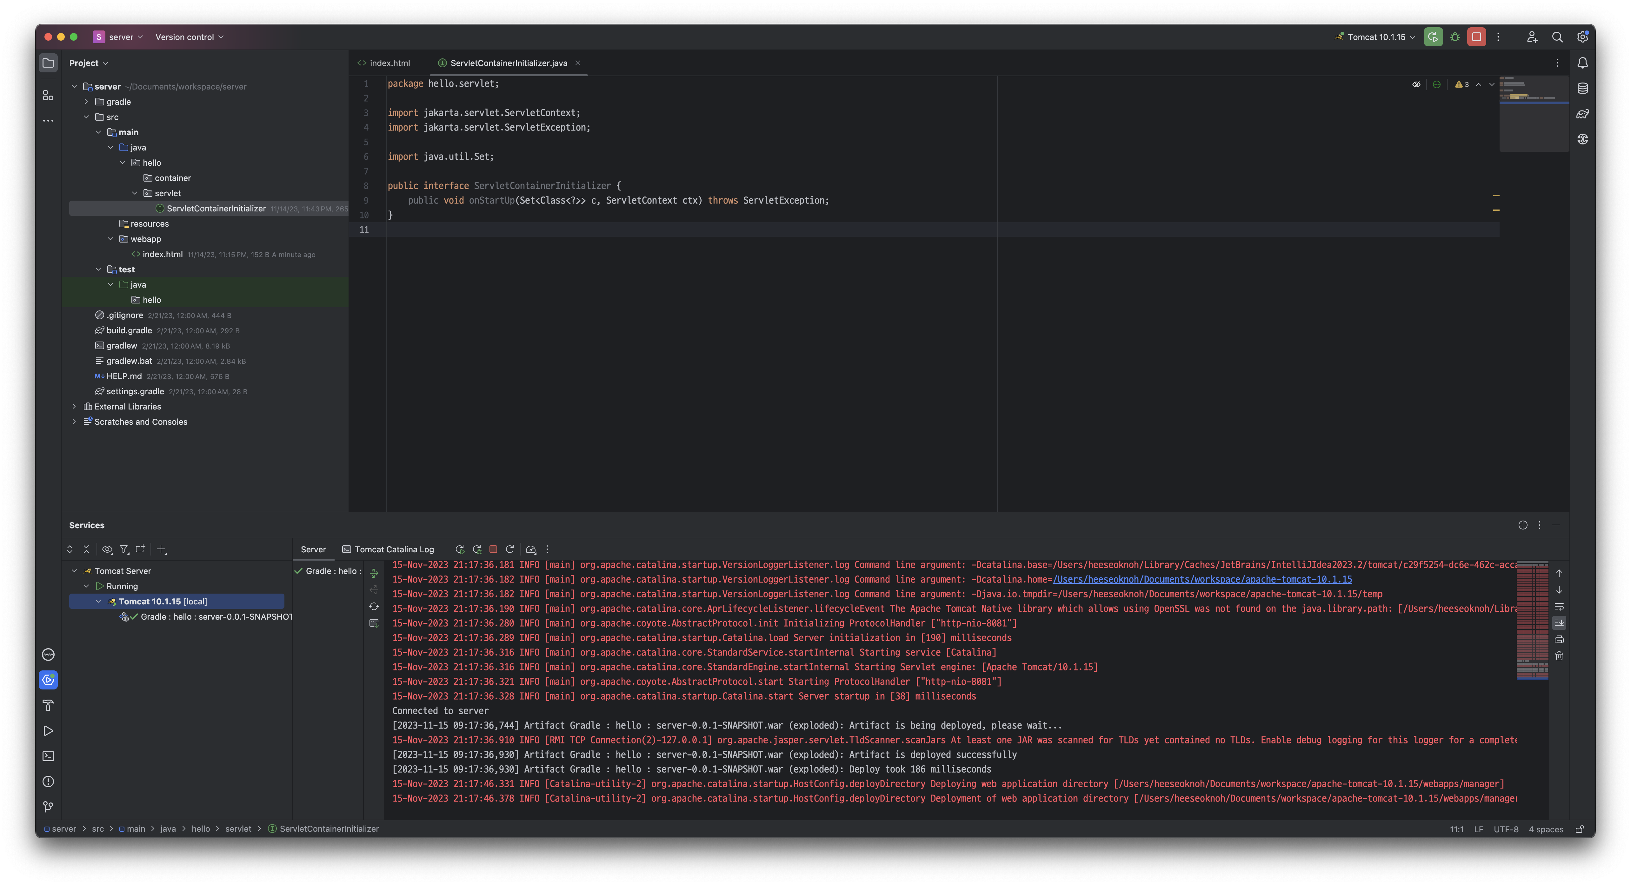This screenshot has height=885, width=1631.
Task: Open the Version control menu
Action: point(189,37)
